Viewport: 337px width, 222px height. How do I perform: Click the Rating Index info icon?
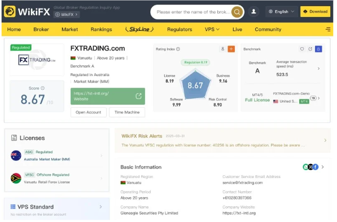click(178, 49)
